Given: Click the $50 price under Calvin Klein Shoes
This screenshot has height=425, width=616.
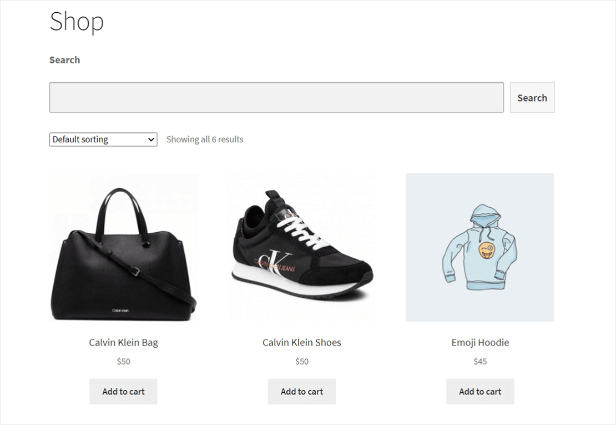Looking at the screenshot, I should [302, 361].
